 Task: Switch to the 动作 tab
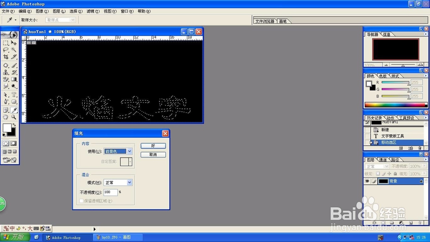390,118
